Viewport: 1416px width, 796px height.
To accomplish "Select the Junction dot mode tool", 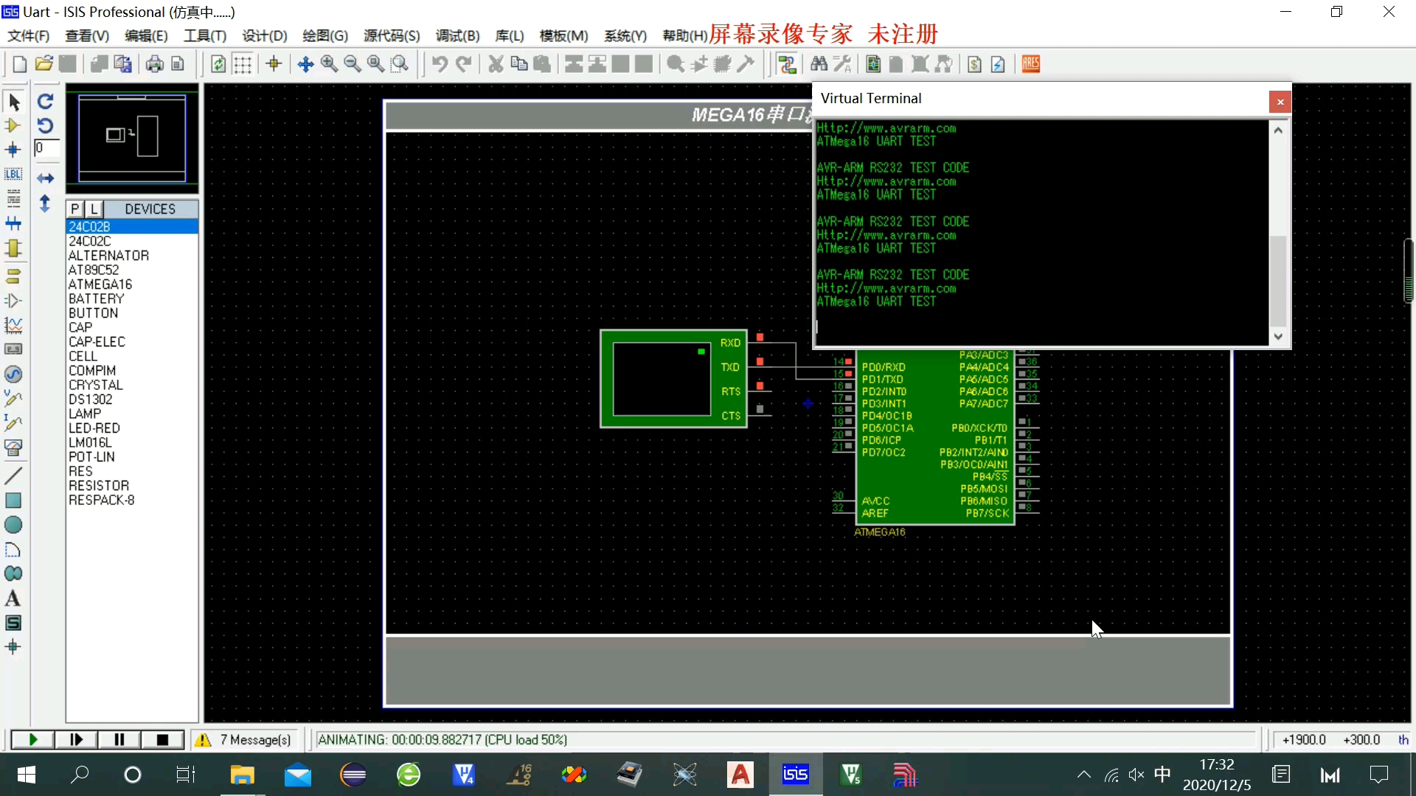I will pyautogui.click(x=13, y=150).
